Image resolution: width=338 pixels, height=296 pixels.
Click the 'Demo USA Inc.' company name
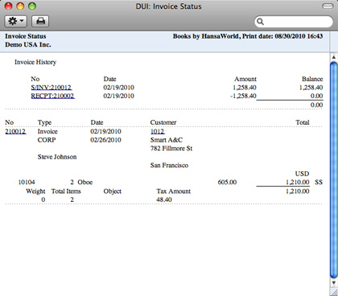coord(28,44)
